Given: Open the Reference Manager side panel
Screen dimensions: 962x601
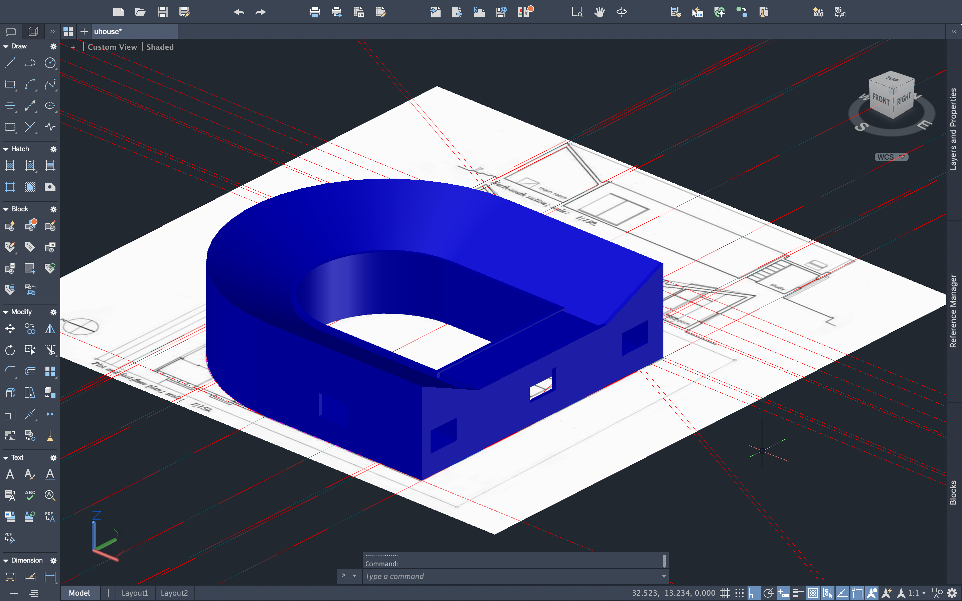Looking at the screenshot, I should (953, 311).
